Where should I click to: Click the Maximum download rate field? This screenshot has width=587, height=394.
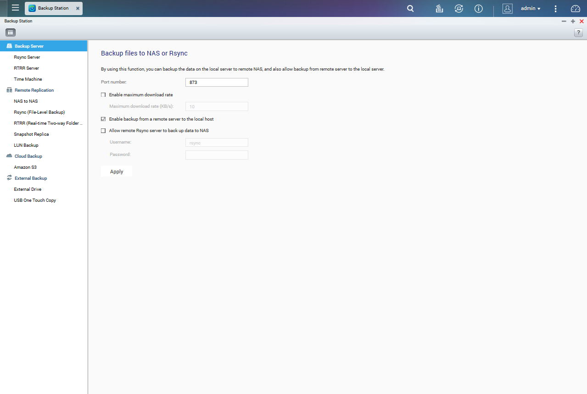tap(217, 106)
